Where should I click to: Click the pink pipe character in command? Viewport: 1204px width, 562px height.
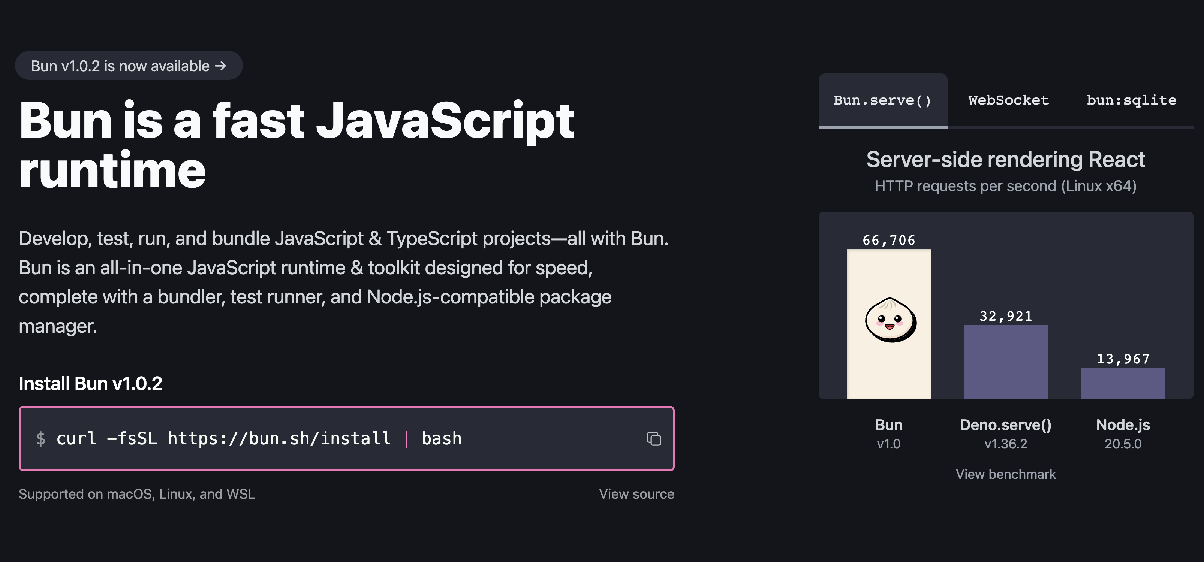point(406,439)
